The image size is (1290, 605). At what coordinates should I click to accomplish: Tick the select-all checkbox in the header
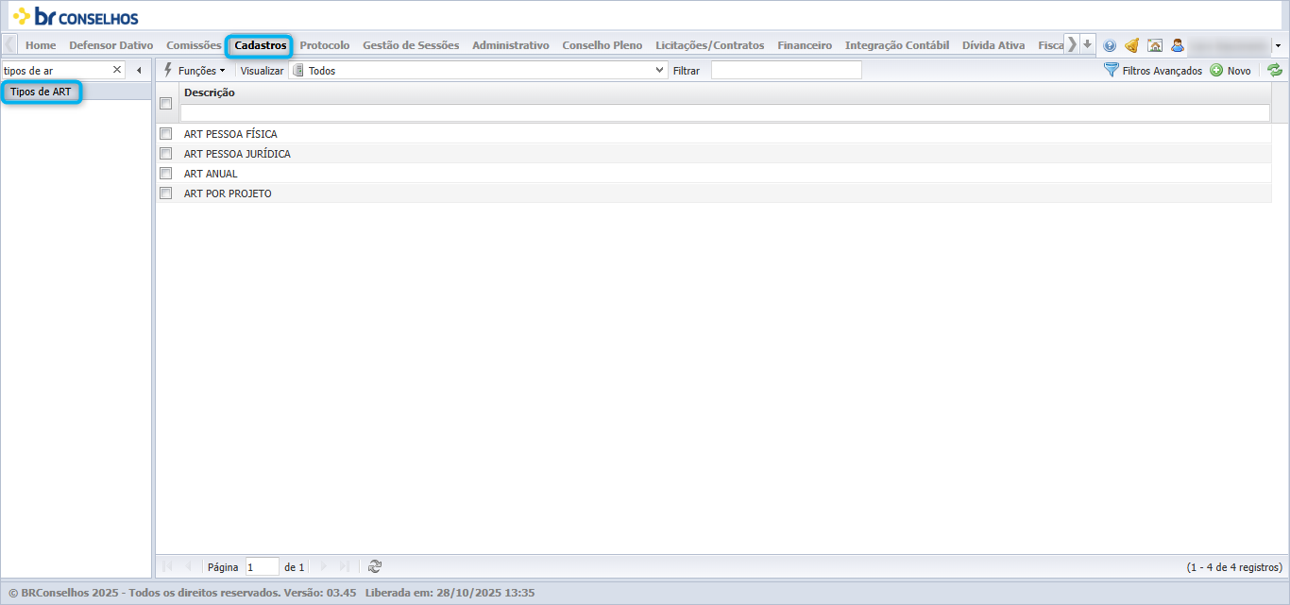pos(166,104)
